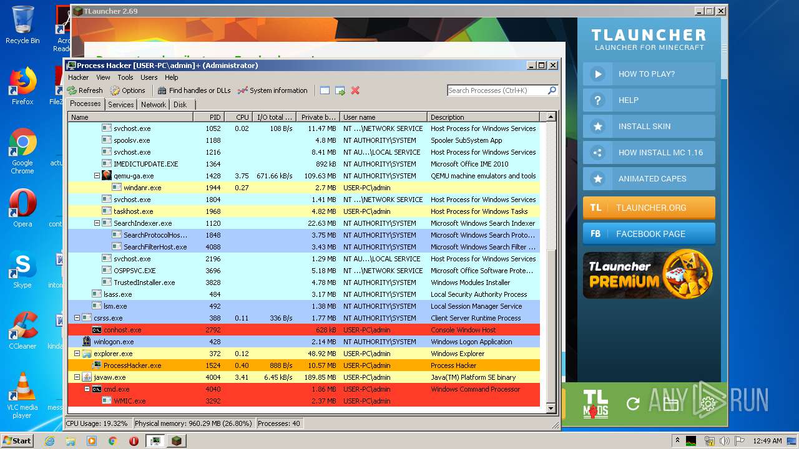Select the conhost.exe process row
The width and height of the screenshot is (799, 449).
303,330
